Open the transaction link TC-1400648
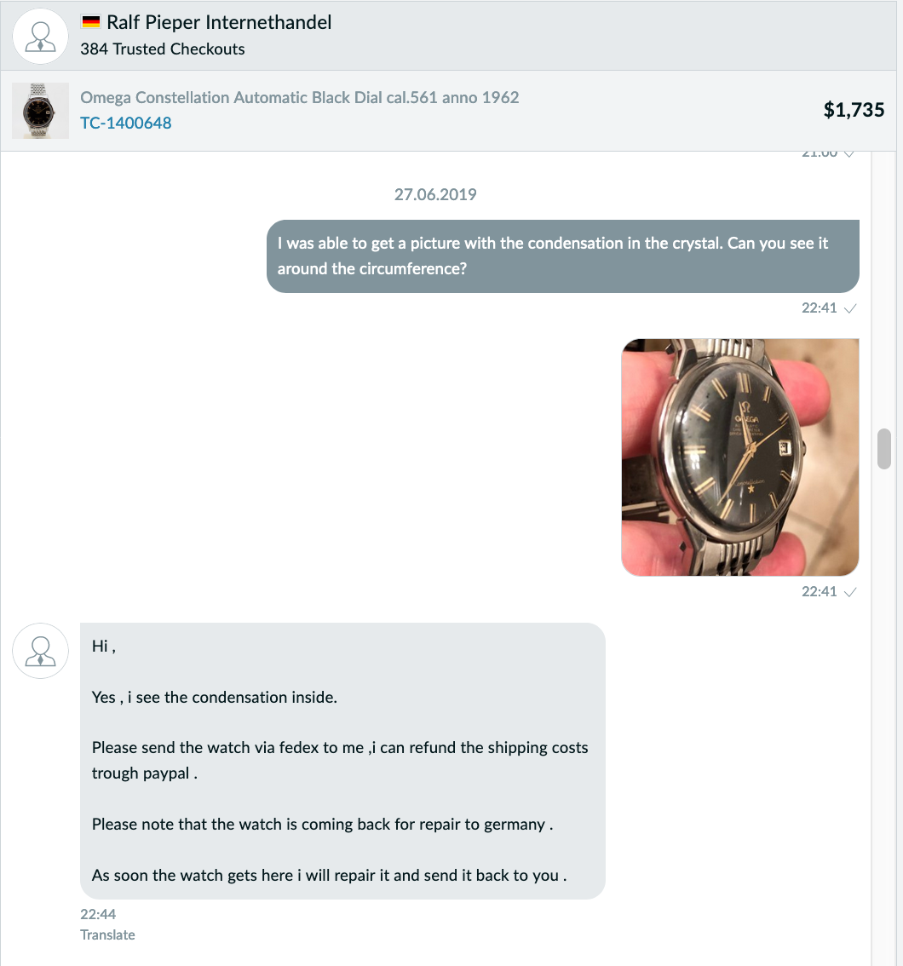 pyautogui.click(x=126, y=123)
